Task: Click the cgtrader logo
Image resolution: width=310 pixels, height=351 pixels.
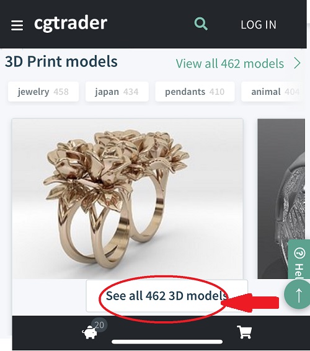Action: point(71,24)
